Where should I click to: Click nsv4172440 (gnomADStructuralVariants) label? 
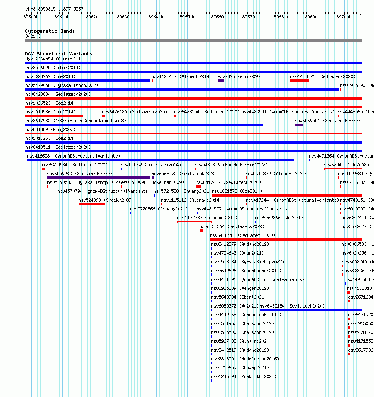coord(292,200)
